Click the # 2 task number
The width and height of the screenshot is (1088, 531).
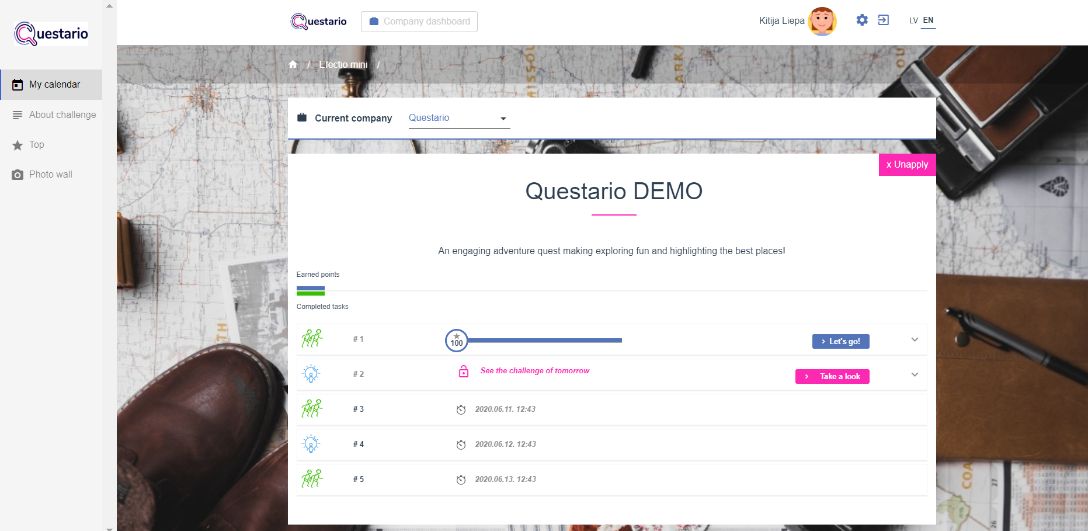pyautogui.click(x=358, y=374)
